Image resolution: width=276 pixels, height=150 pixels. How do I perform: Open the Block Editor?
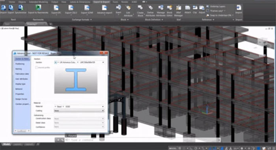[170, 7]
